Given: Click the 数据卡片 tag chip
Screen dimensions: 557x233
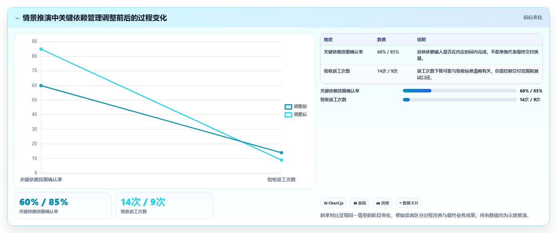Looking at the screenshot, I should (x=409, y=203).
